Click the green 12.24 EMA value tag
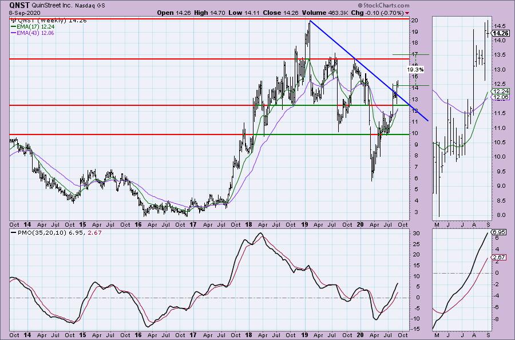This screenshot has width=515, height=340. coord(501,92)
